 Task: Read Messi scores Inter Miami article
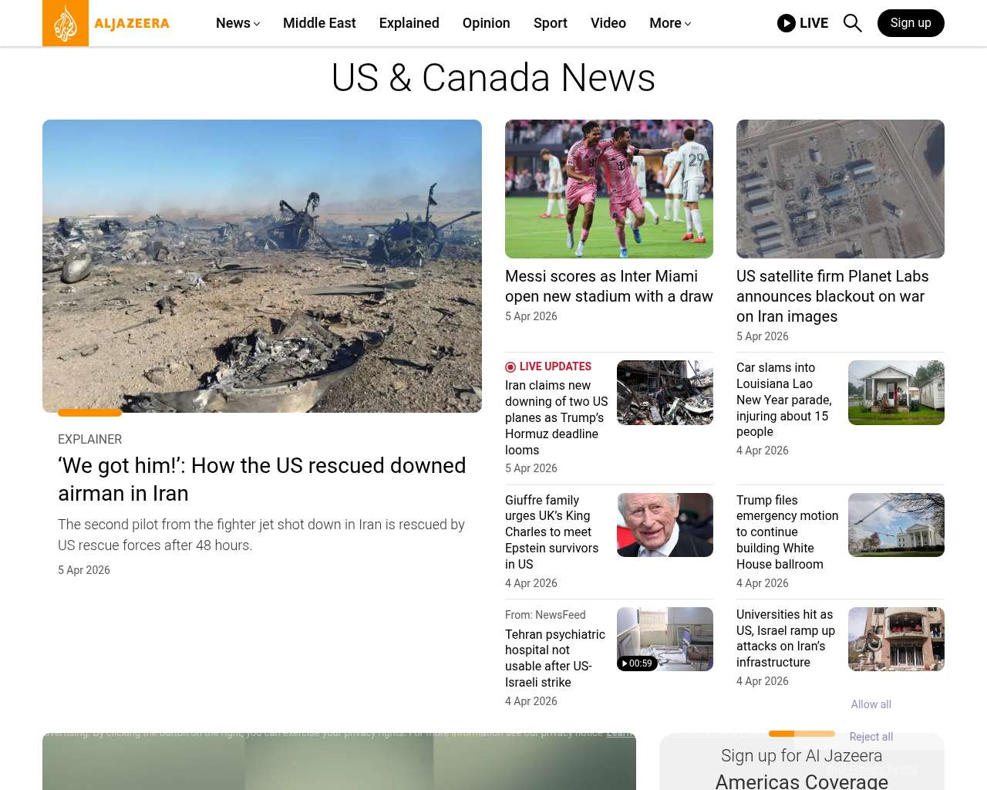(x=609, y=286)
